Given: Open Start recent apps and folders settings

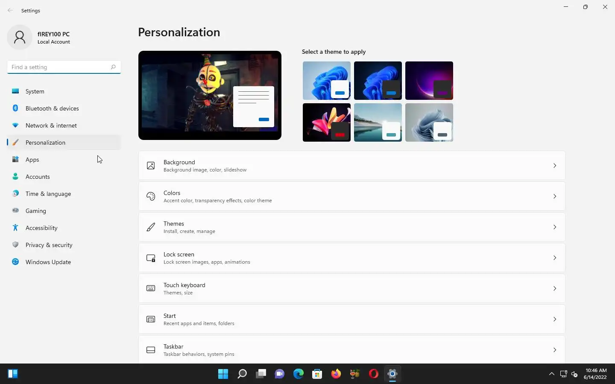Looking at the screenshot, I should click(x=351, y=319).
